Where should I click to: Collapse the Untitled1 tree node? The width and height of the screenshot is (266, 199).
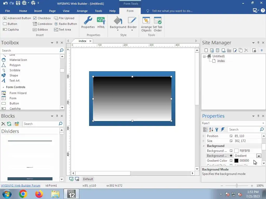204,56
